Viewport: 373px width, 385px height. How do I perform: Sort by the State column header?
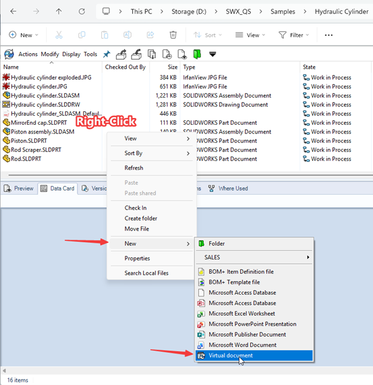(335, 67)
